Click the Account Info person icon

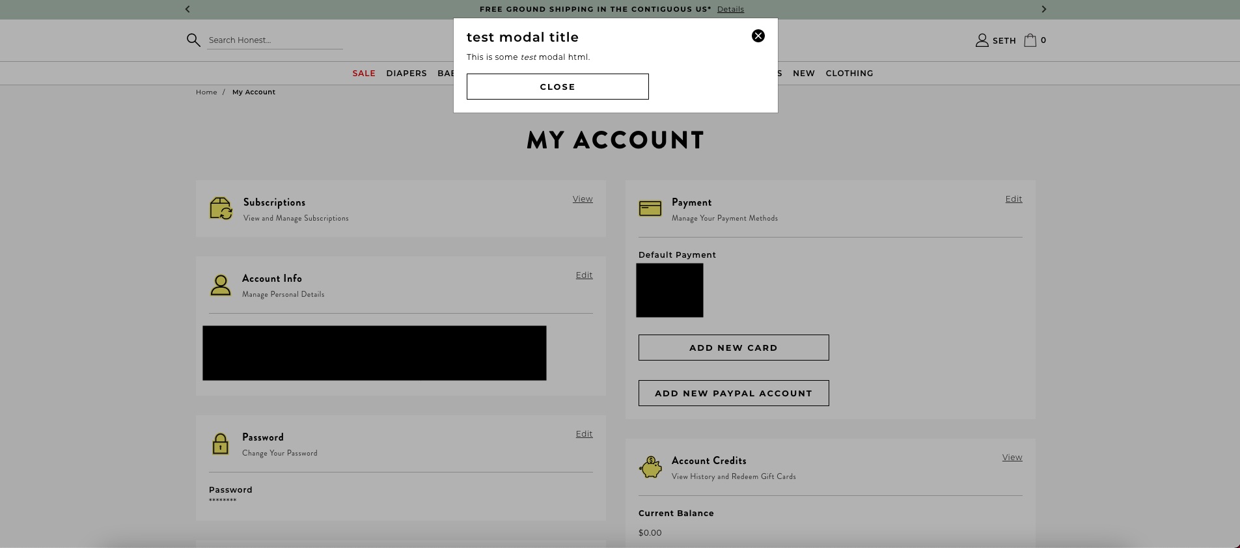[221, 285]
